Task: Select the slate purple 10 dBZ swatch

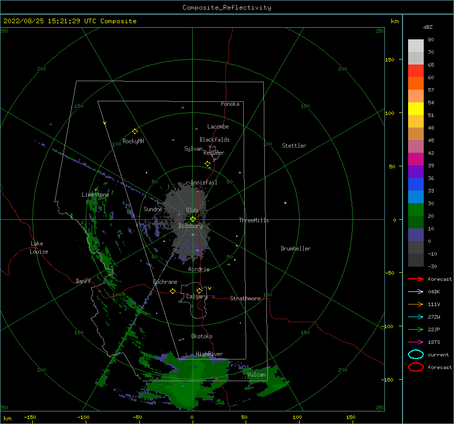Action: 416,234
